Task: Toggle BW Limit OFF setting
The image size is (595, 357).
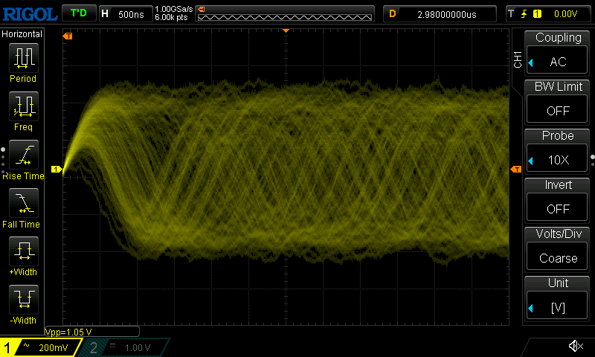Action: coord(559,103)
